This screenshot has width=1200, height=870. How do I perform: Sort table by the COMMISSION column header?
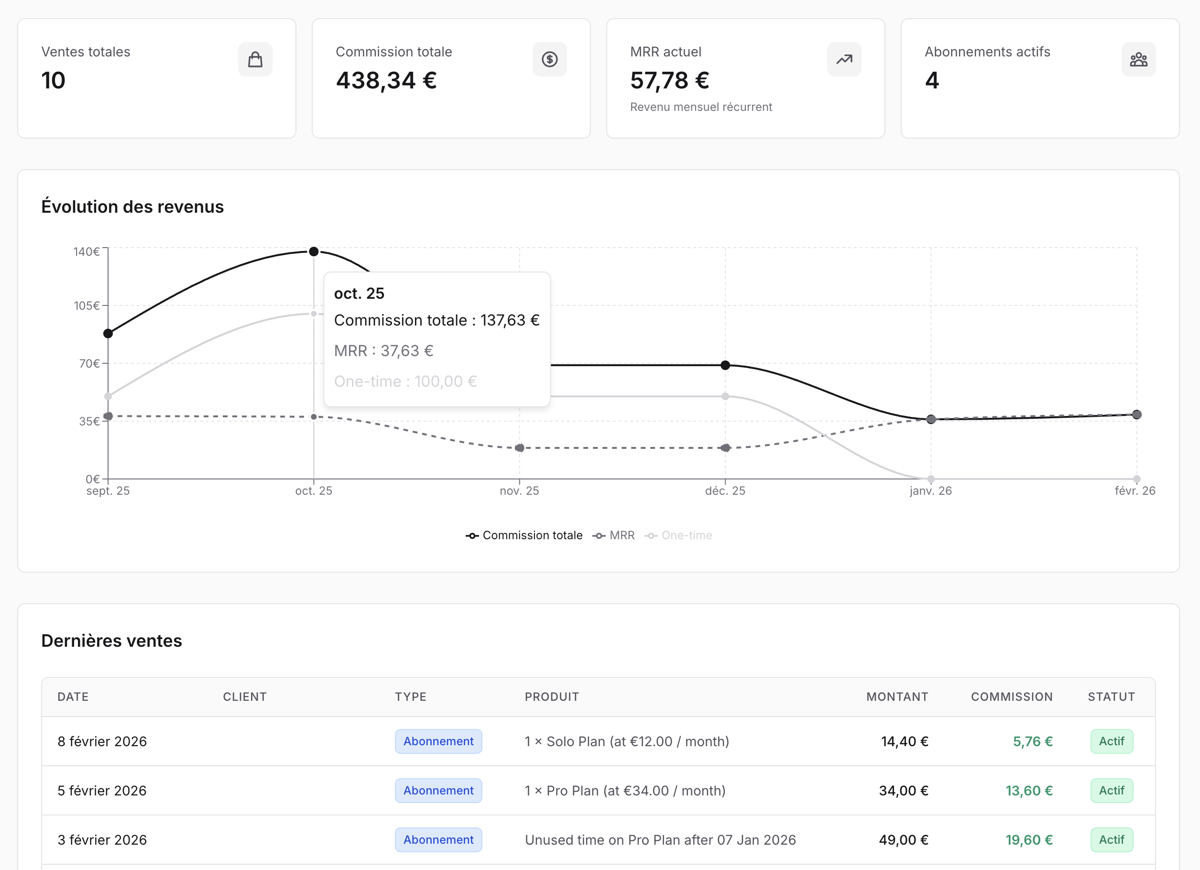tap(1011, 696)
